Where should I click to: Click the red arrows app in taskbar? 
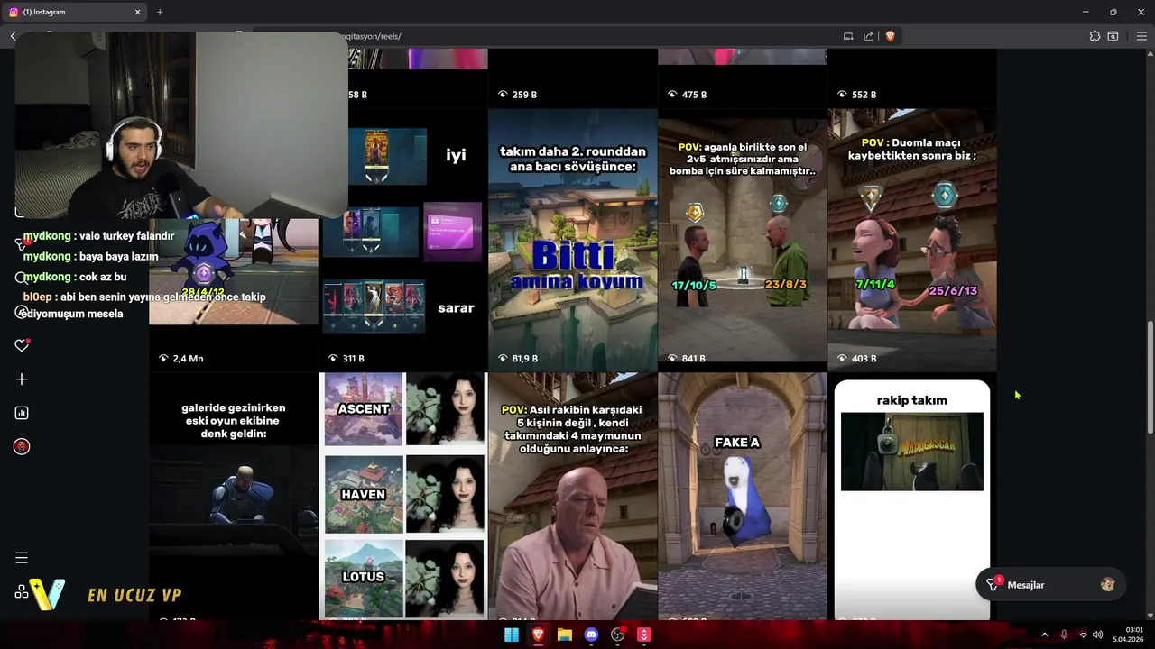pyautogui.click(x=644, y=635)
